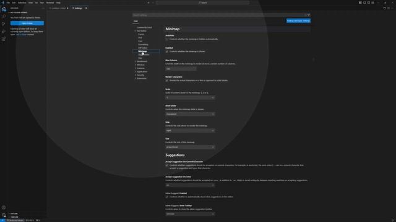Expand the Timeline section in Explorer
The width and height of the screenshot is (396, 222).
pyautogui.click(x=14, y=217)
